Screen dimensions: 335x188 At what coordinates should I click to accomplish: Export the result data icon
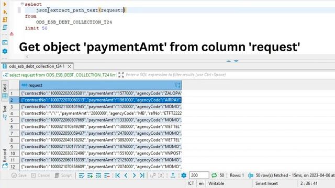point(173,175)
